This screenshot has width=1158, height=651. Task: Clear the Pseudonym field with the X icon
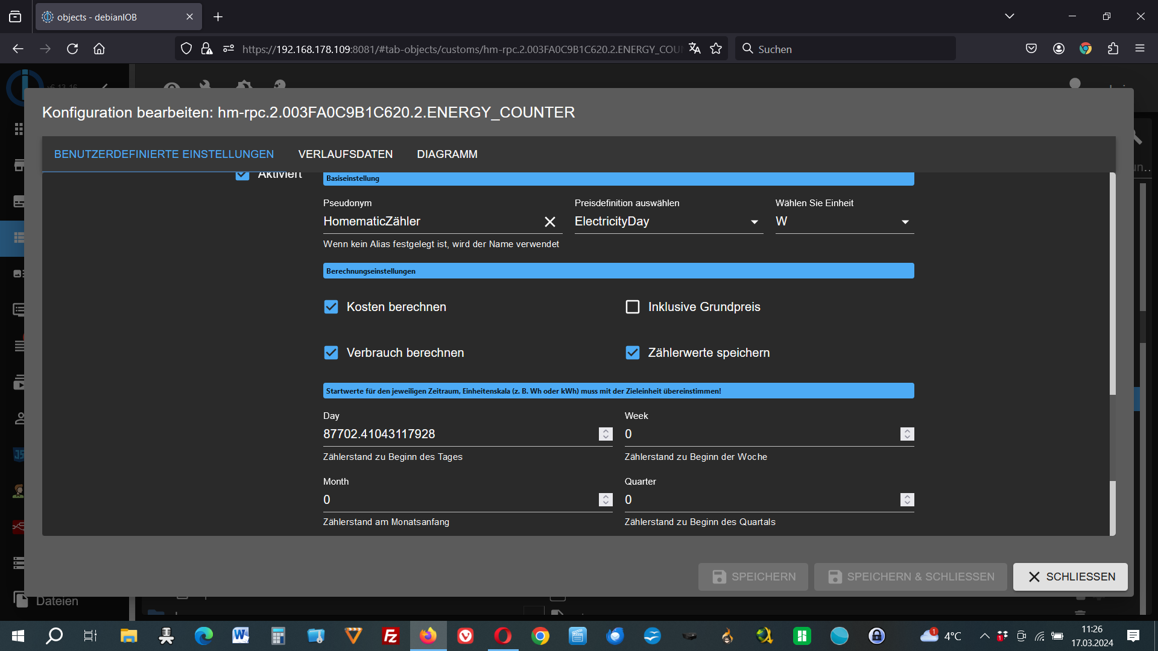point(549,222)
